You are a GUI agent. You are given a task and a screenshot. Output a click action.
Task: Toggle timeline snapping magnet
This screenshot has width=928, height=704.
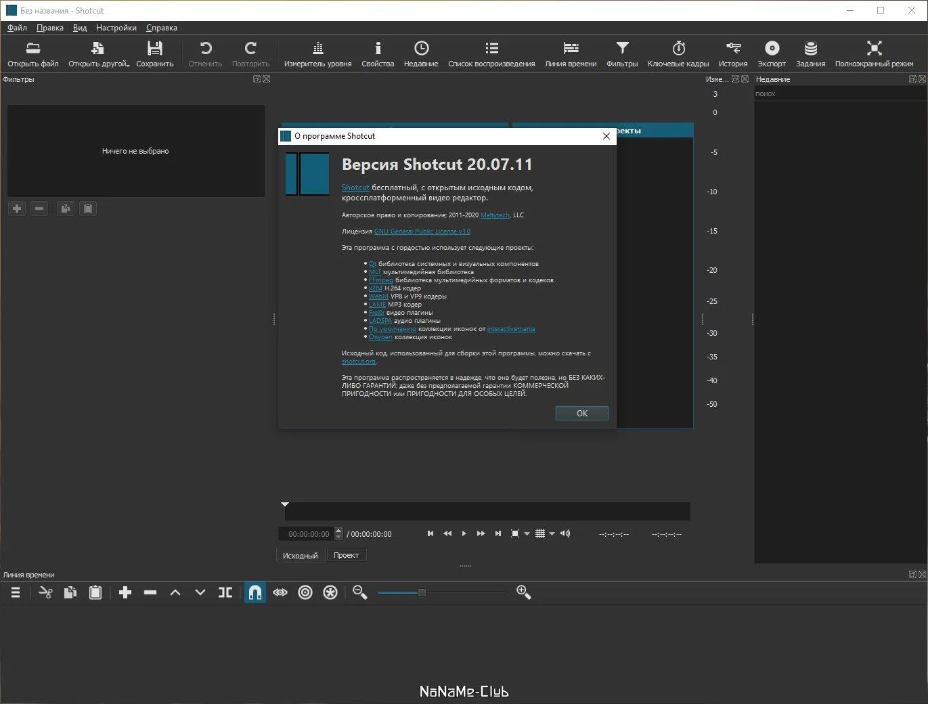click(255, 592)
